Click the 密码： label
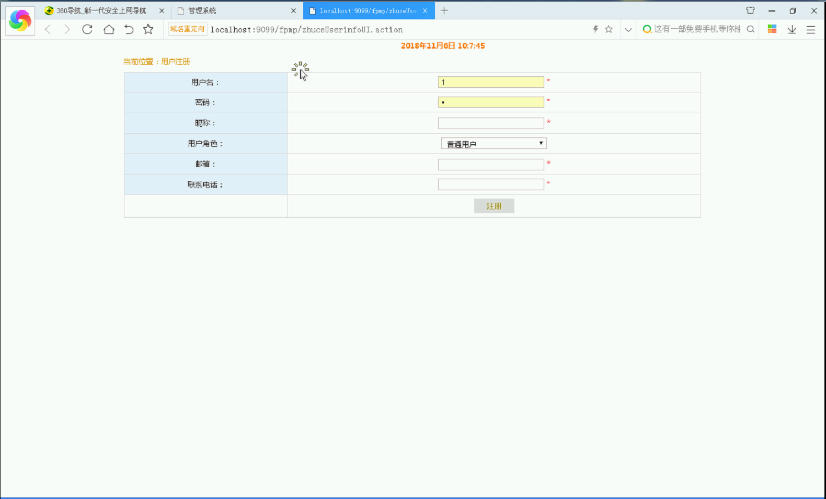 click(205, 102)
